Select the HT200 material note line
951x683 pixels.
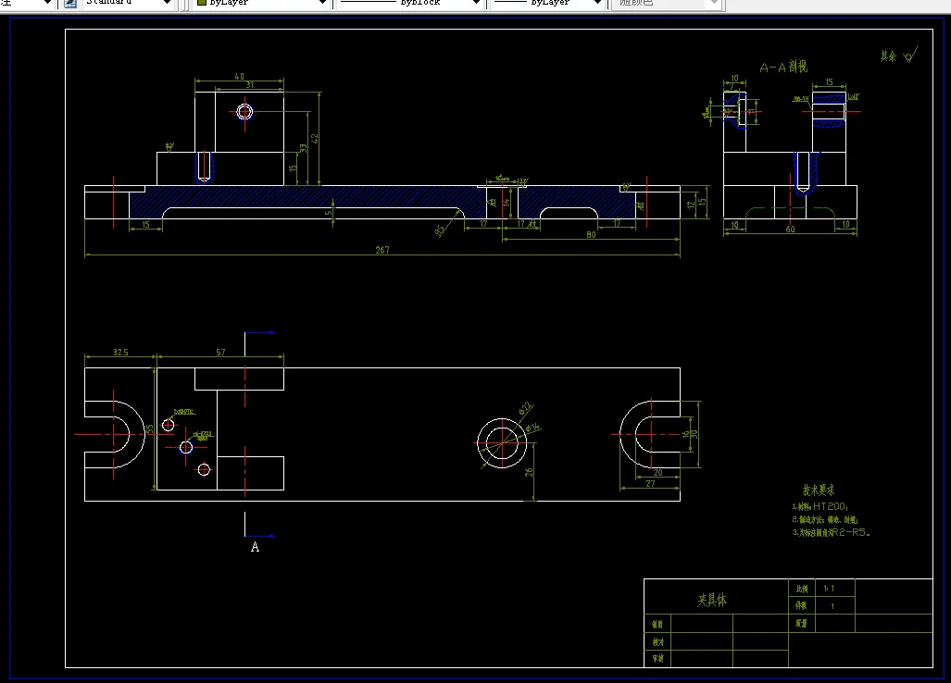[820, 506]
